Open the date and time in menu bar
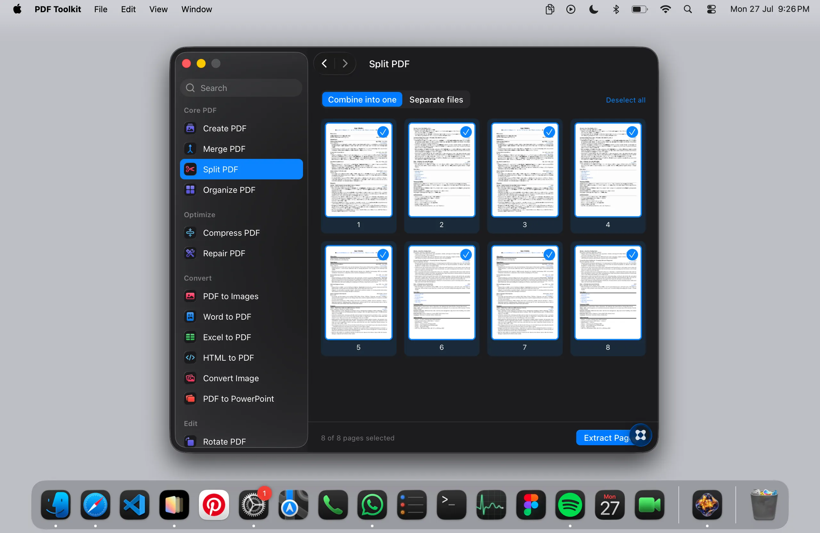 [x=770, y=9]
